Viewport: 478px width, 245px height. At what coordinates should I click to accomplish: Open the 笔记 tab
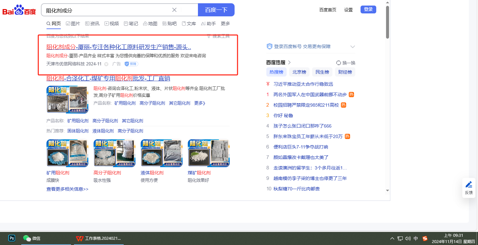(131, 24)
